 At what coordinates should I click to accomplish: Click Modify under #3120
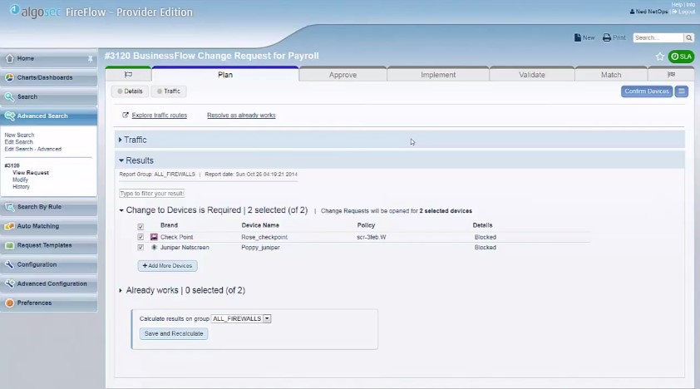click(20, 180)
